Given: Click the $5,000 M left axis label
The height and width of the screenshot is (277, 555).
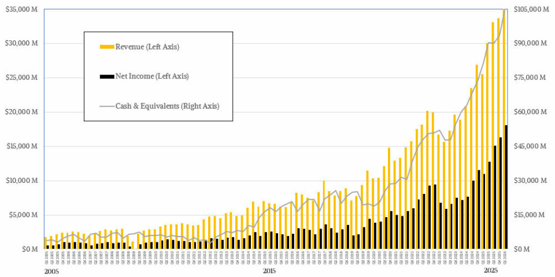Looking at the screenshot, I should 23,215.
